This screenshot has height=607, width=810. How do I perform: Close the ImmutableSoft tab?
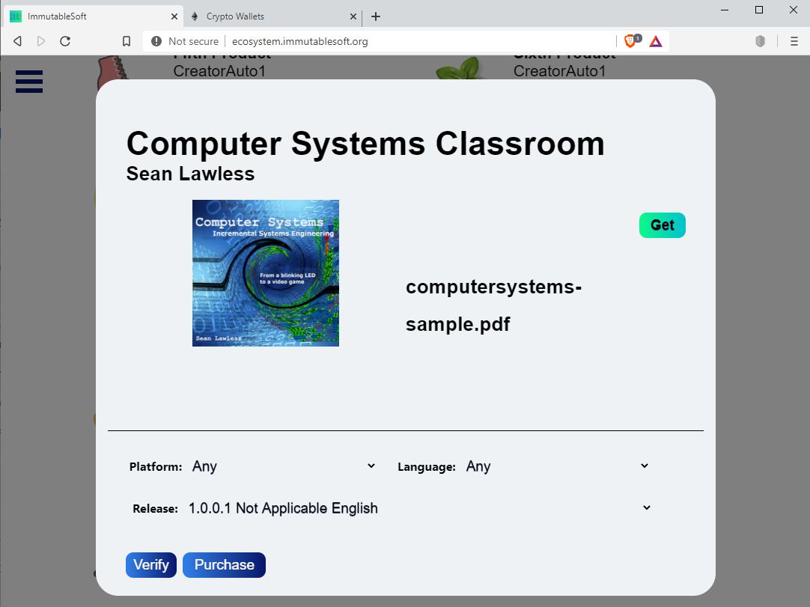pyautogui.click(x=174, y=16)
